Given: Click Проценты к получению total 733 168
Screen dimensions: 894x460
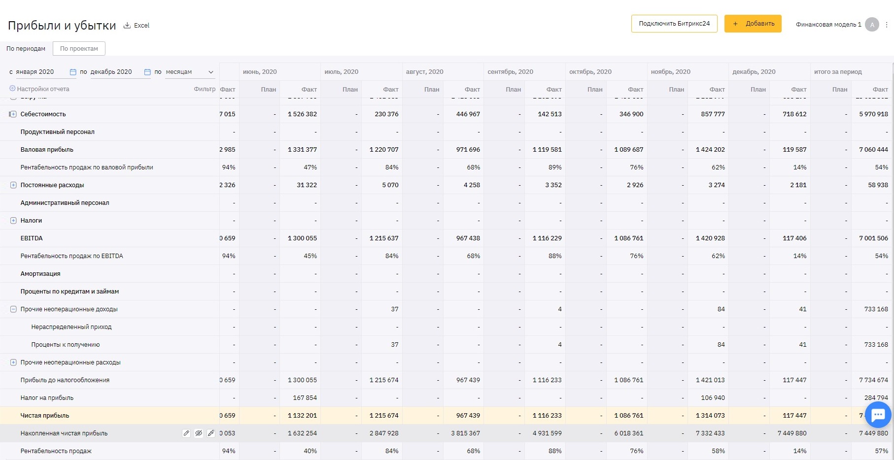Looking at the screenshot, I should (x=876, y=345).
